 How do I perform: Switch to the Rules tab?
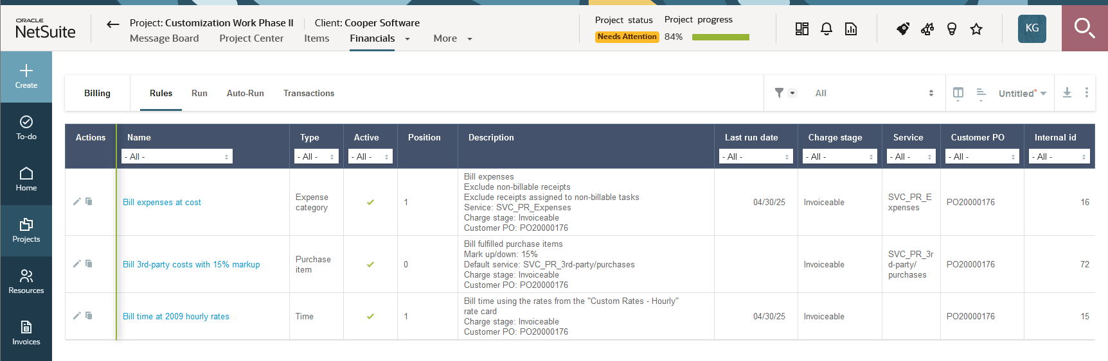tap(161, 93)
